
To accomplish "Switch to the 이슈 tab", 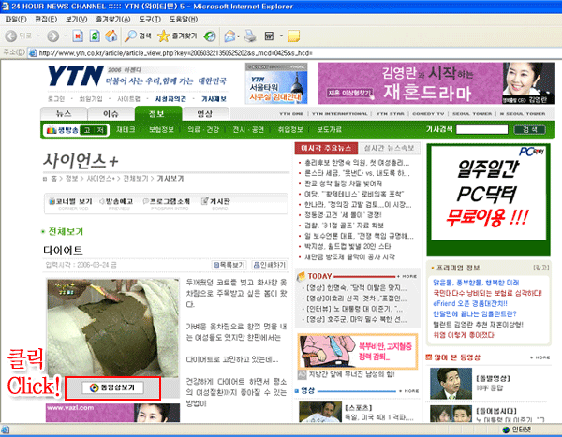I will (111, 114).
